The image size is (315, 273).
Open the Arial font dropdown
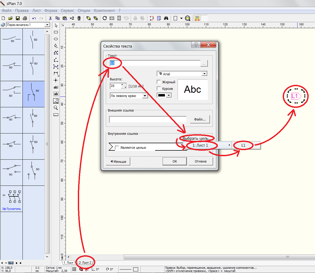(x=204, y=74)
